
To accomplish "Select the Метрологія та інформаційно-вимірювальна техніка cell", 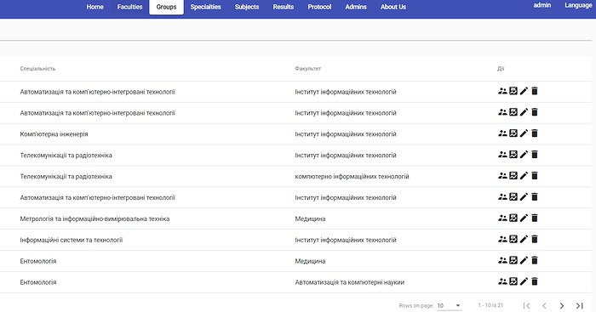I will pos(95,218).
